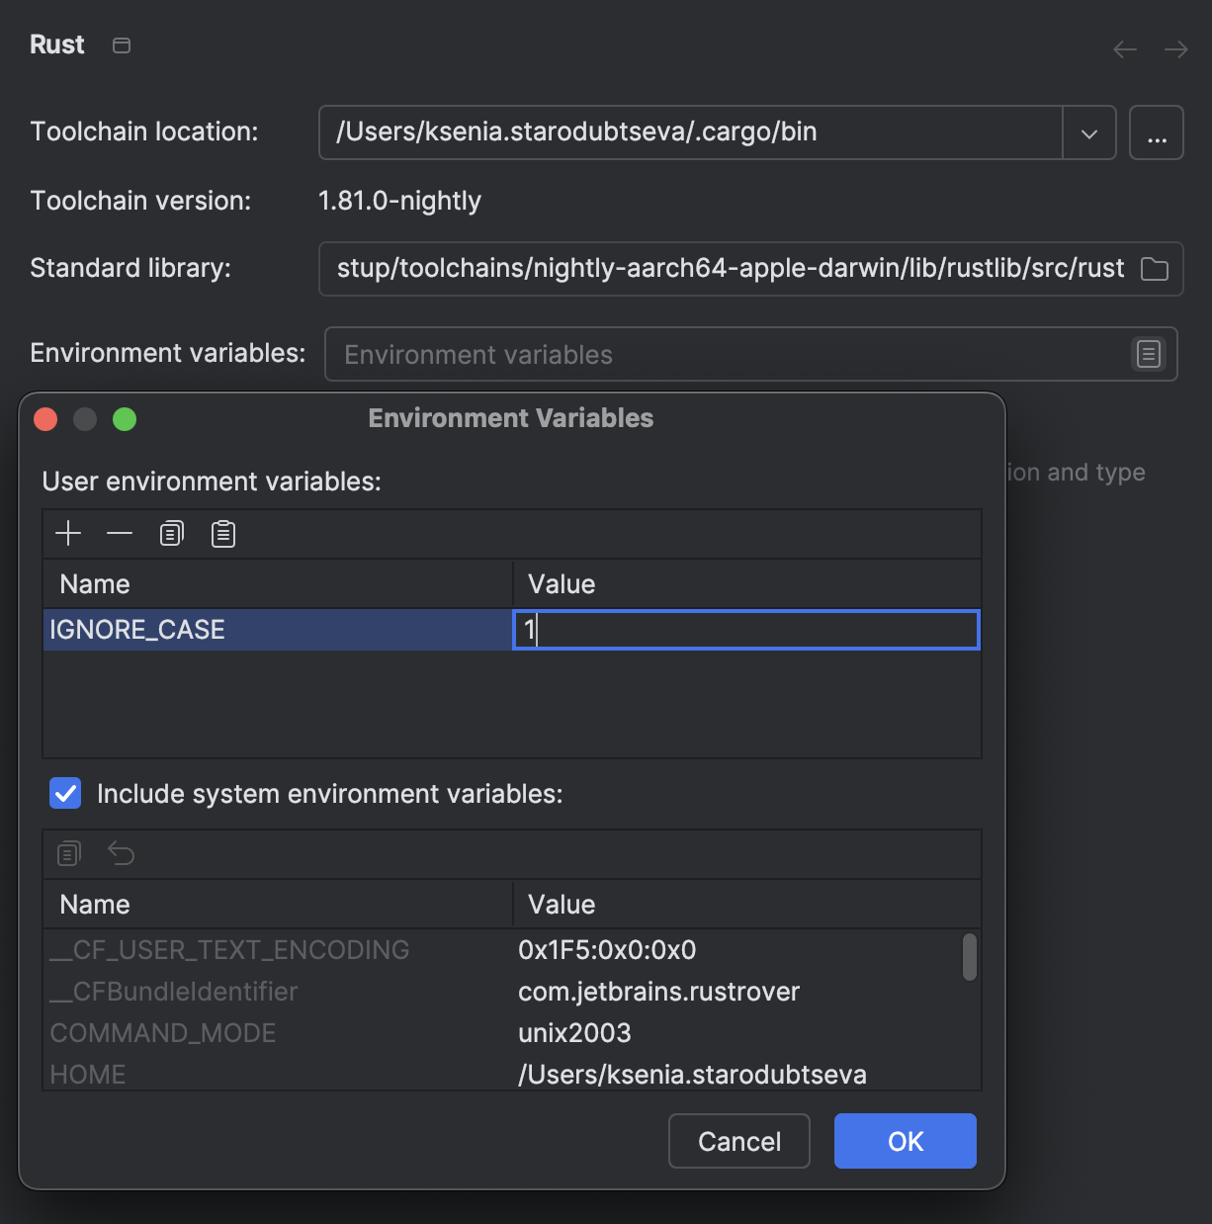Navigate back with left arrow

(1124, 48)
